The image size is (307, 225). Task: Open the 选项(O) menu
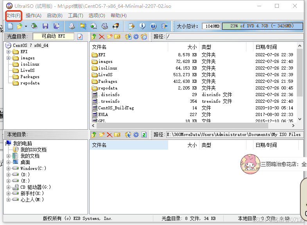tap(97, 16)
